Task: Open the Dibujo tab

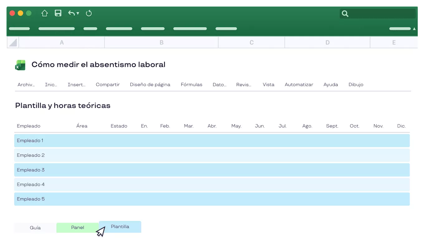Action: [x=356, y=85]
